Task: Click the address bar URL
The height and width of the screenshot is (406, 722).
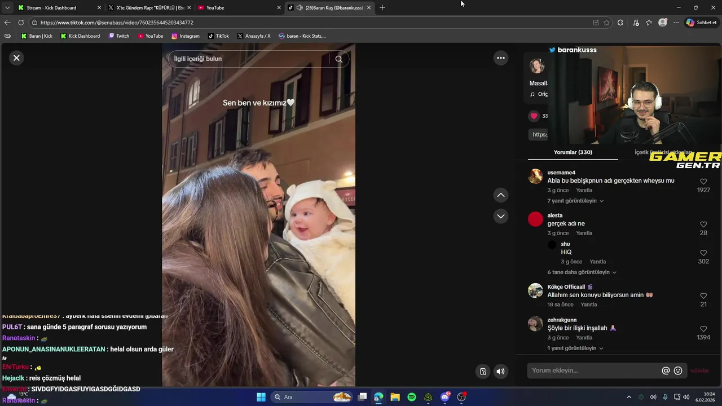Action: point(117,23)
